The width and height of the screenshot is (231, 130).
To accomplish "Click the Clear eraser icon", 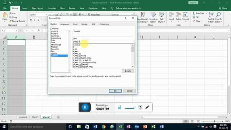I will [x=194, y=21].
